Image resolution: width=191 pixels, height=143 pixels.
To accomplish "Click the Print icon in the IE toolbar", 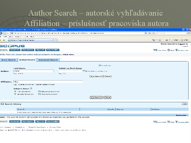I will [167, 40].
